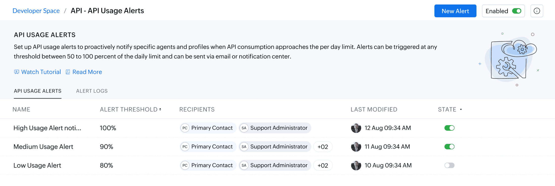Click the PC badge in High Usage row
Screen dimensions: 555x186
pyautogui.click(x=185, y=128)
